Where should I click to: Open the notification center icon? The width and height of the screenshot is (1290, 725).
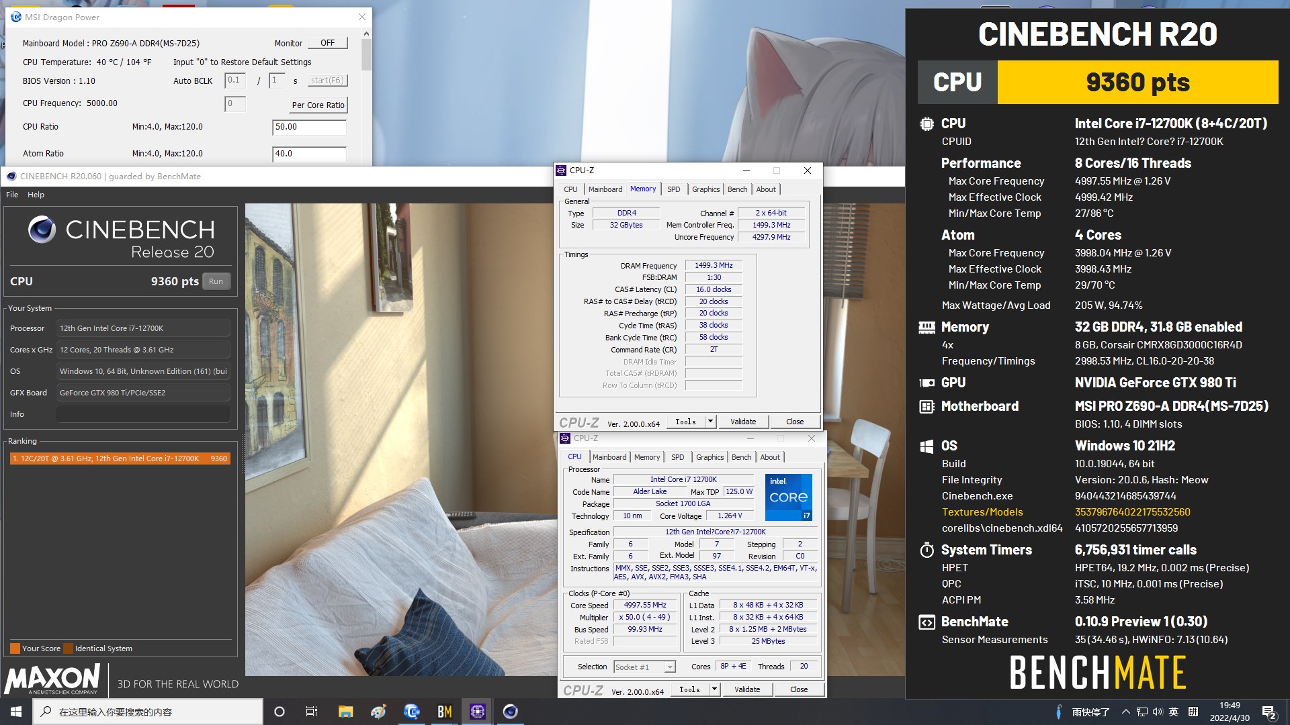(1269, 712)
